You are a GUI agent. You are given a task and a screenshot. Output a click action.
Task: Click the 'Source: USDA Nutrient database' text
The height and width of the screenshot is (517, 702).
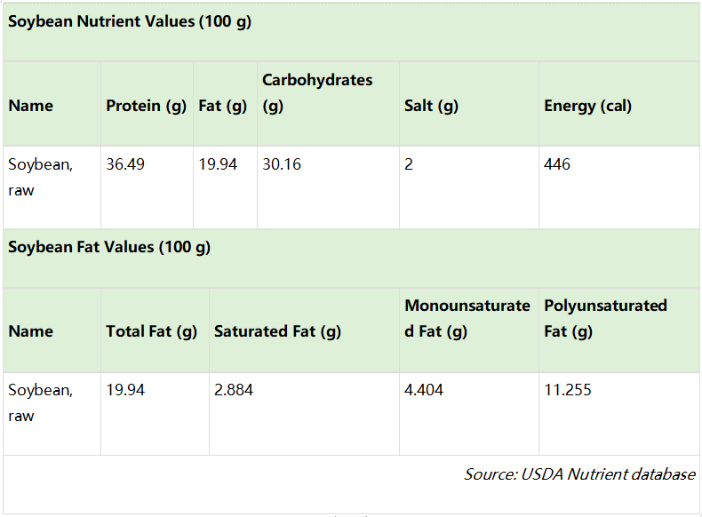coord(579,474)
